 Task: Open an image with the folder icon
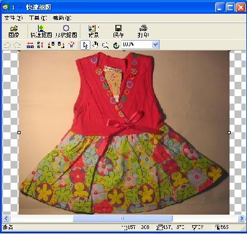pyautogui.click(x=14, y=31)
